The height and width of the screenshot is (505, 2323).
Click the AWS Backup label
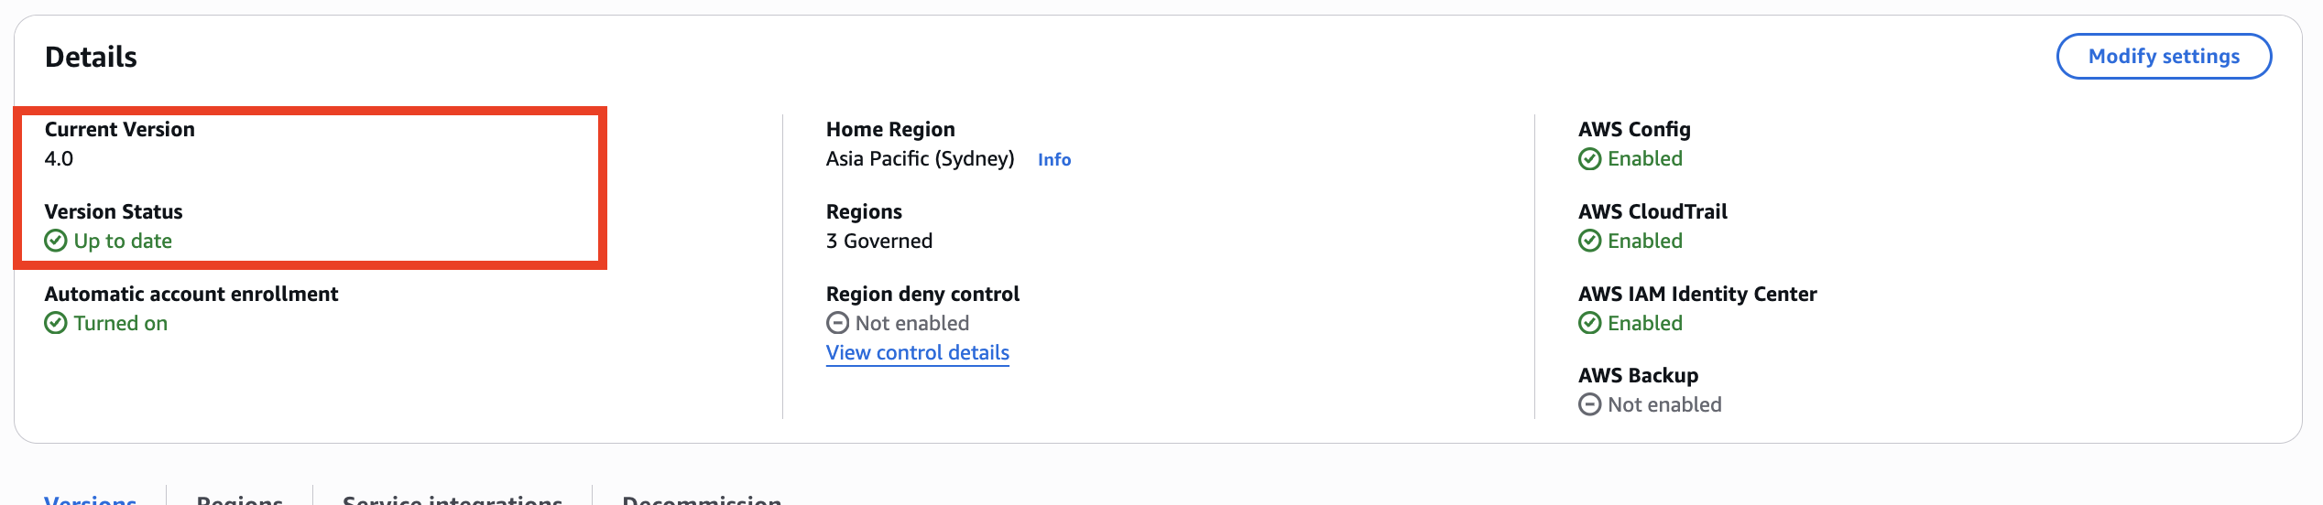1638,375
